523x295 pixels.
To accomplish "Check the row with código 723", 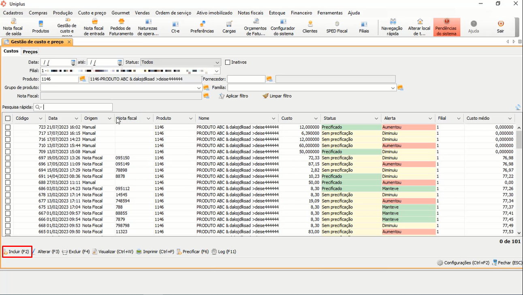I will [8, 127].
